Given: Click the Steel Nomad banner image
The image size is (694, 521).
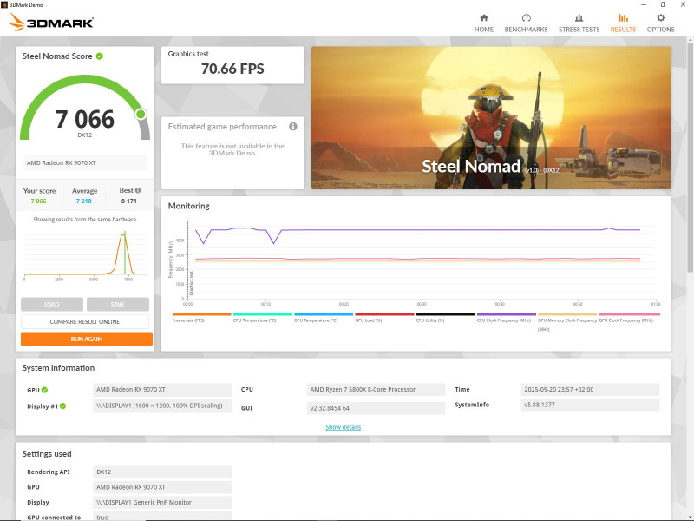Looking at the screenshot, I should coord(491,118).
